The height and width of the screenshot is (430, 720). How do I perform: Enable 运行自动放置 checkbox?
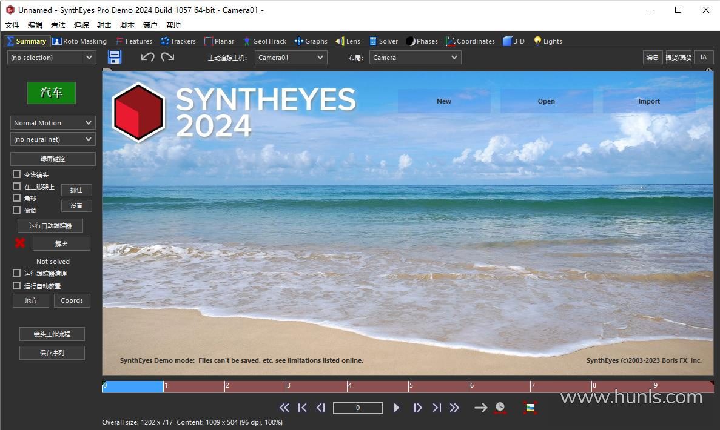[17, 286]
